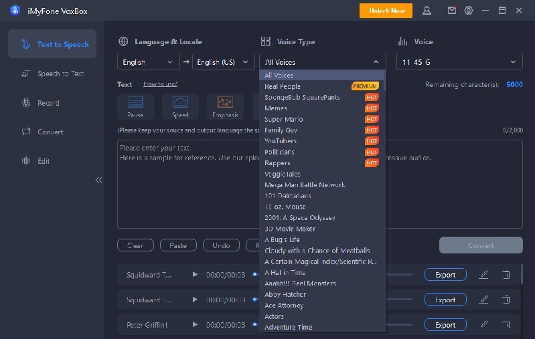Delete the second Squidward clip
535x339 pixels.
coord(506,300)
